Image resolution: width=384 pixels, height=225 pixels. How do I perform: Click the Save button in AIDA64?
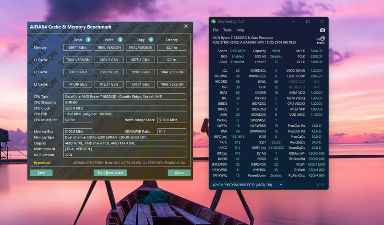(41, 173)
